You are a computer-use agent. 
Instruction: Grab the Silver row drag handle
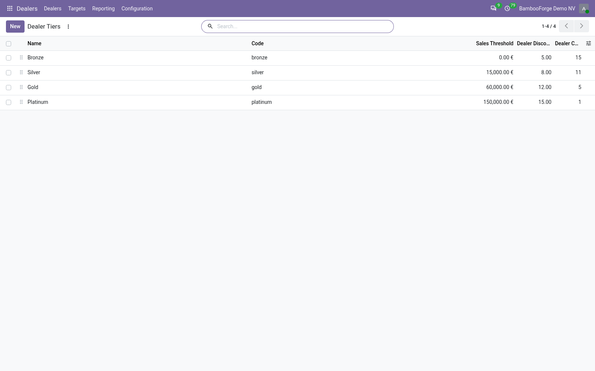[21, 72]
